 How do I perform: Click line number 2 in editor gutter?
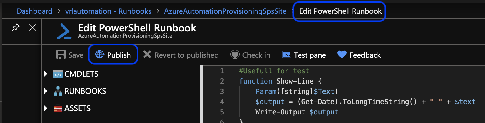pyautogui.click(x=222, y=81)
